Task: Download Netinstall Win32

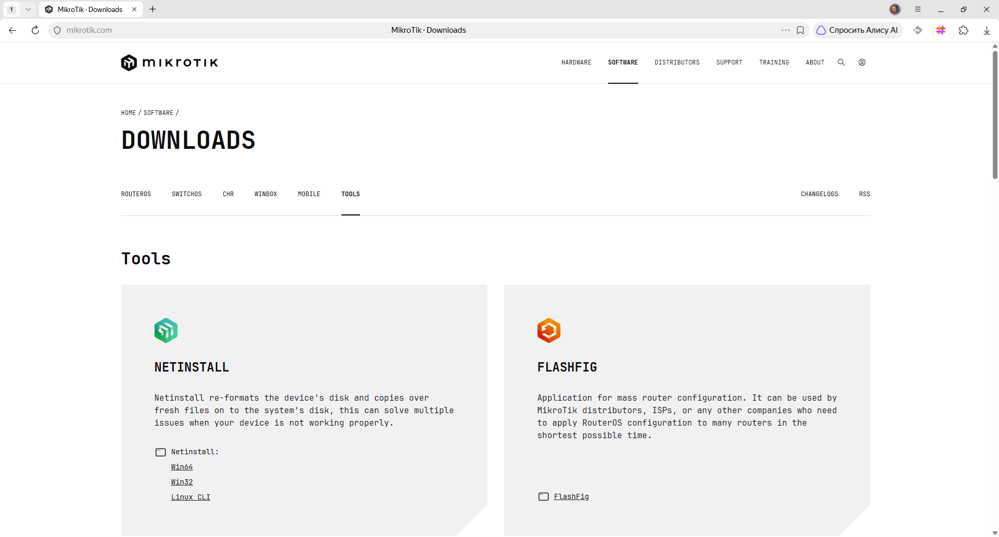Action: click(182, 482)
